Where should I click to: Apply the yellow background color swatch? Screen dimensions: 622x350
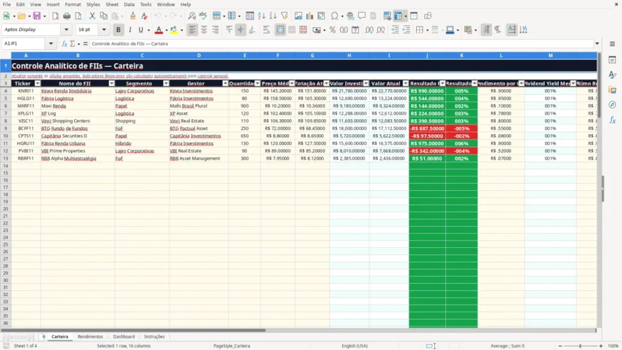click(173, 30)
